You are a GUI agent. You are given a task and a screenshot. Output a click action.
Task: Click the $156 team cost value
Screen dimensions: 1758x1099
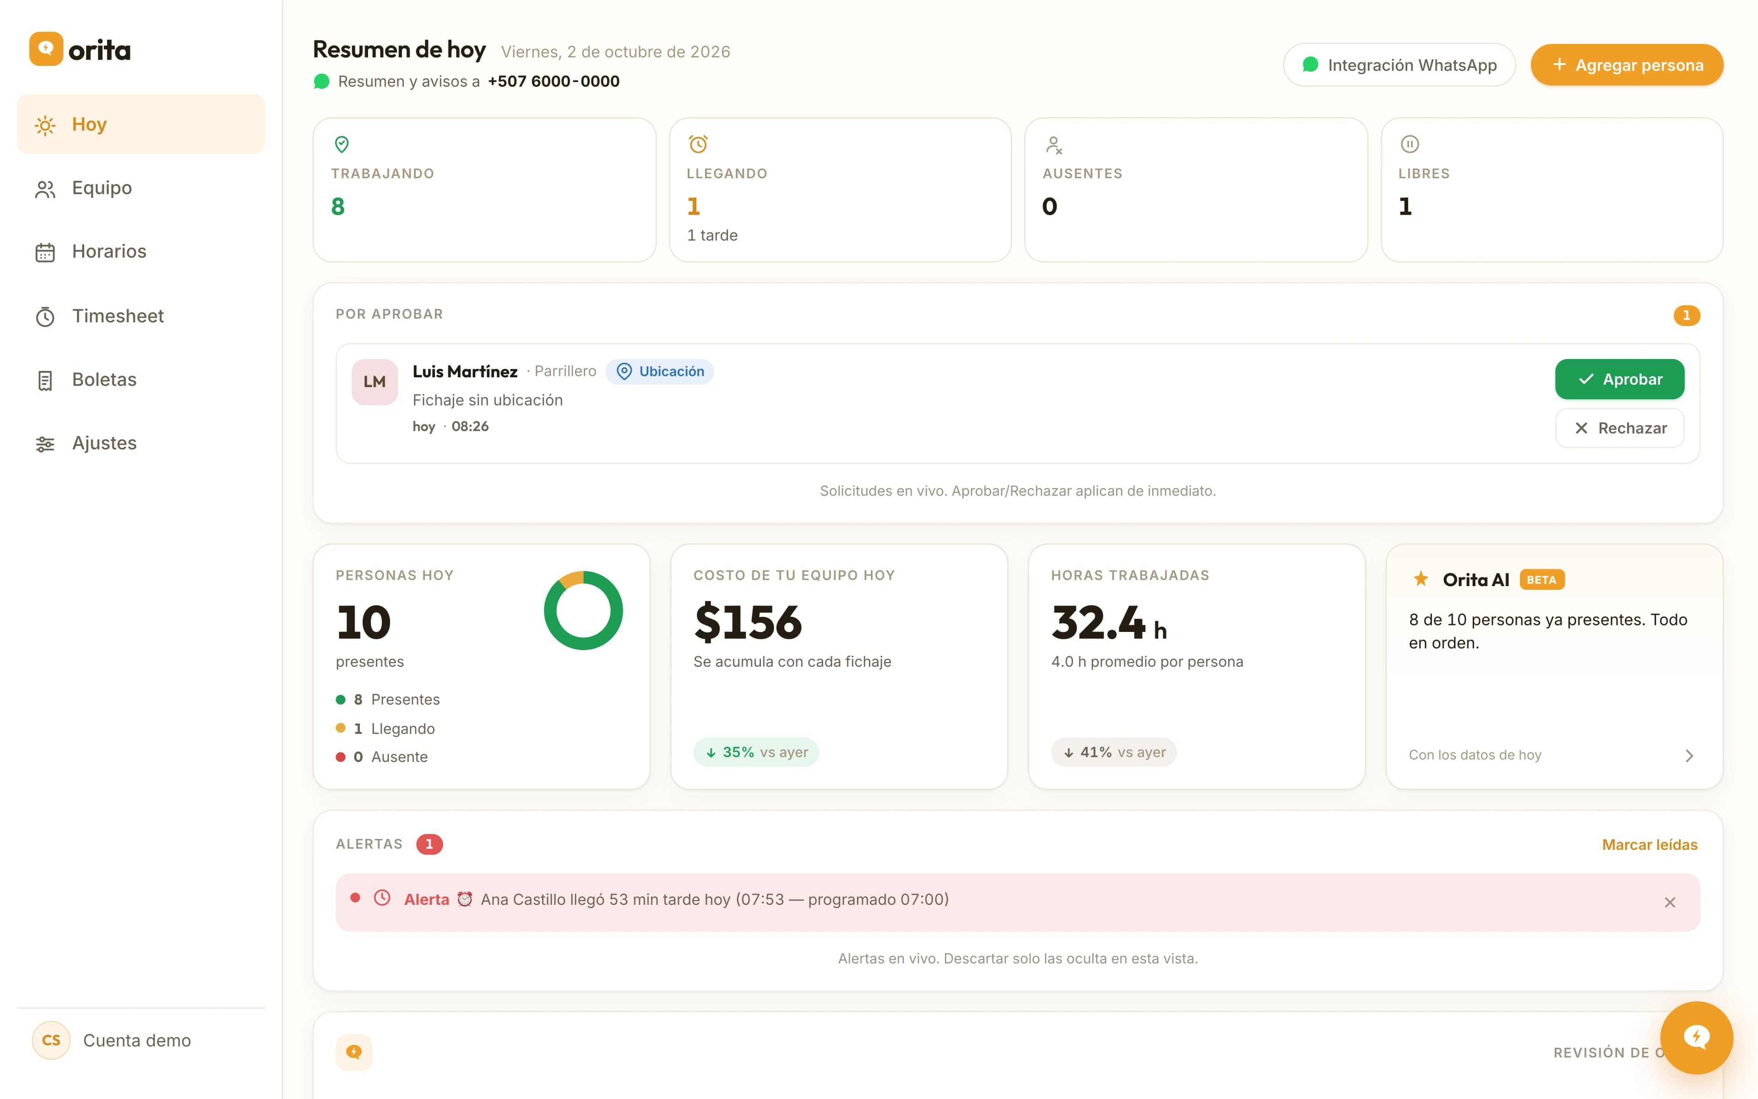click(748, 622)
